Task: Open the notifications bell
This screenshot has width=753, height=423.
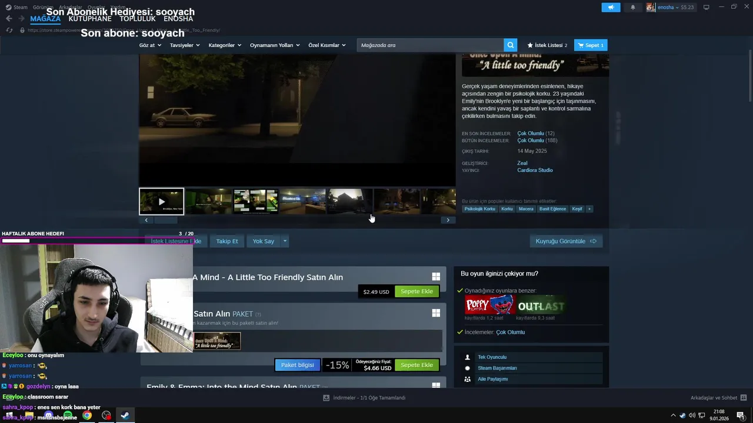Action: click(633, 7)
